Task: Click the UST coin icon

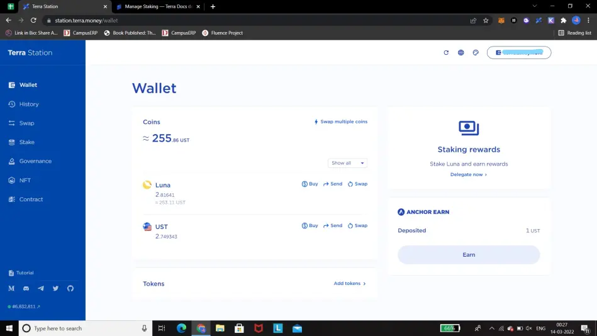Action: 147,227
